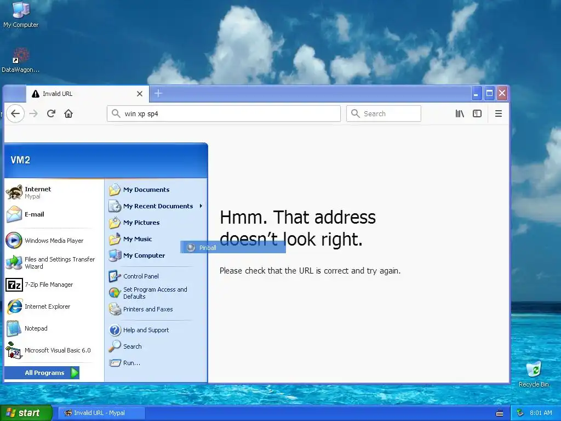Click the network icon in the system tray
This screenshot has height=421, width=561.
tap(520, 413)
